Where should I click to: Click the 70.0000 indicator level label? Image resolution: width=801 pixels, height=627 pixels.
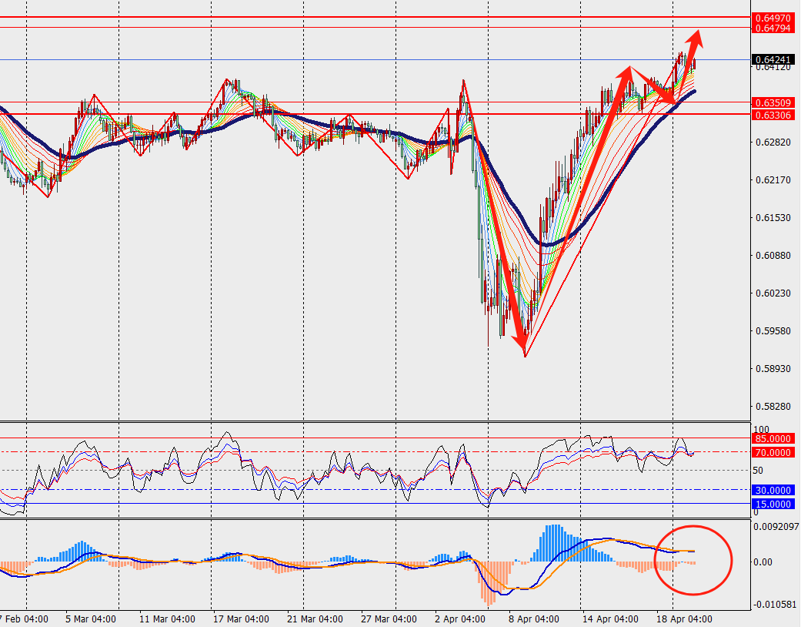click(773, 452)
